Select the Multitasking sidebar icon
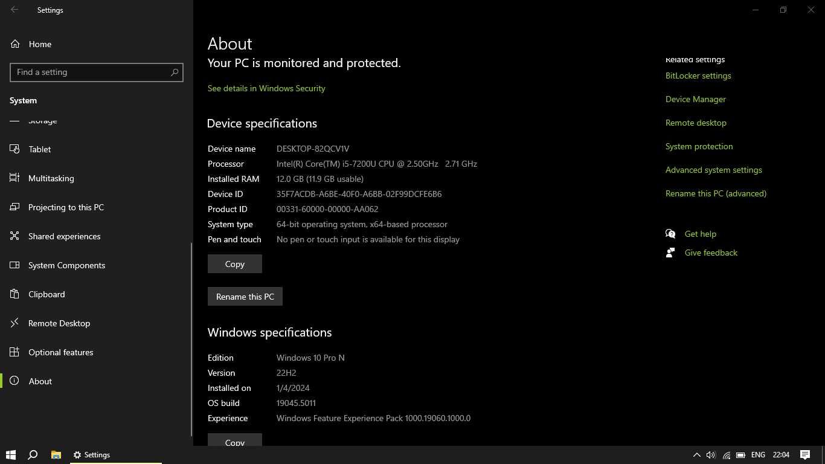825x464 pixels. (x=15, y=178)
